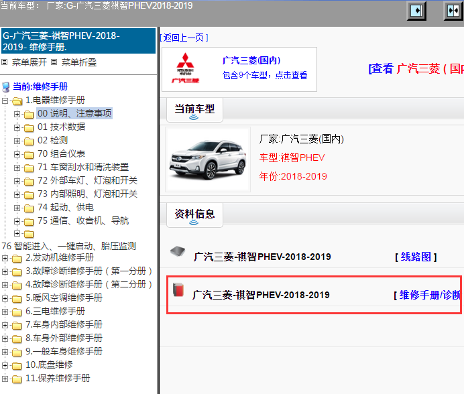Click folder icon of 01 技术数据
Screen dimensions: 464x394
click(x=29, y=128)
